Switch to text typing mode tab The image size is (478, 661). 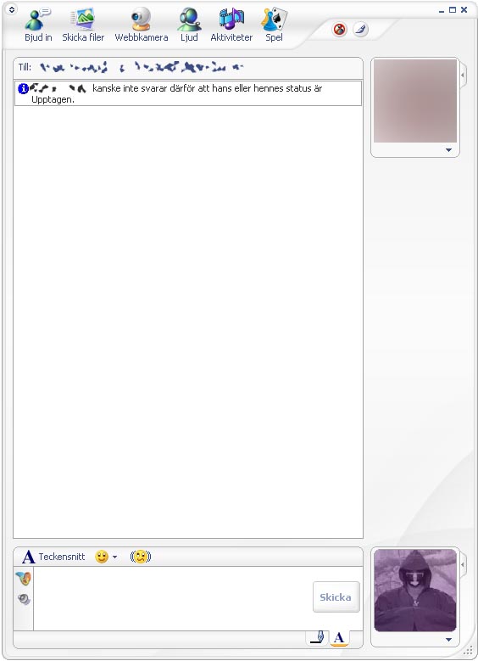[339, 638]
